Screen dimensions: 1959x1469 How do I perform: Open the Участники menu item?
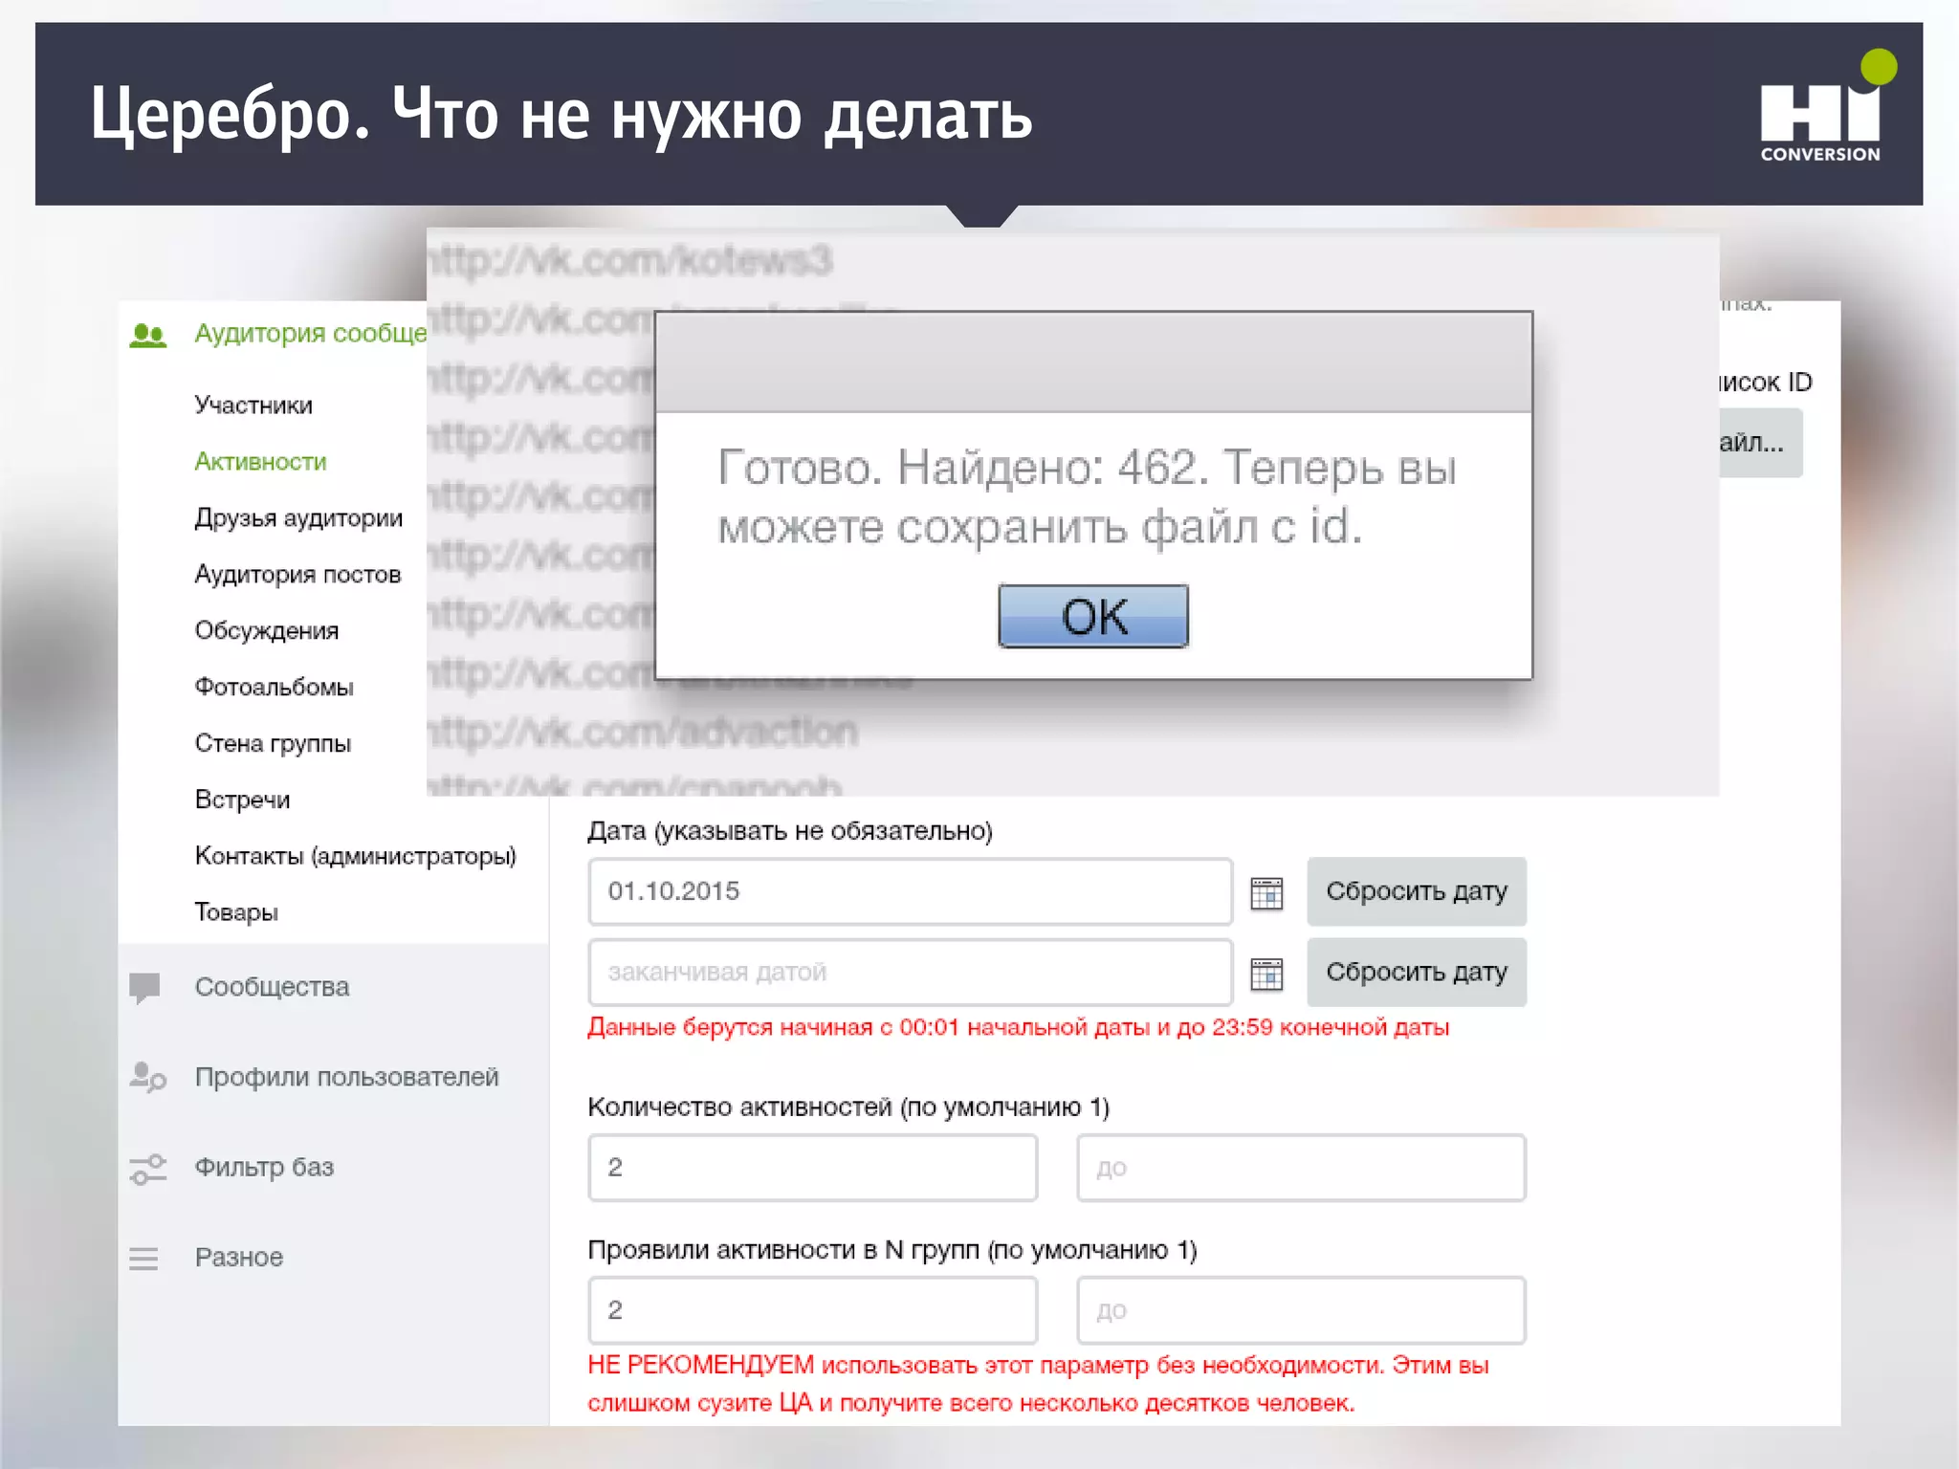point(253,405)
